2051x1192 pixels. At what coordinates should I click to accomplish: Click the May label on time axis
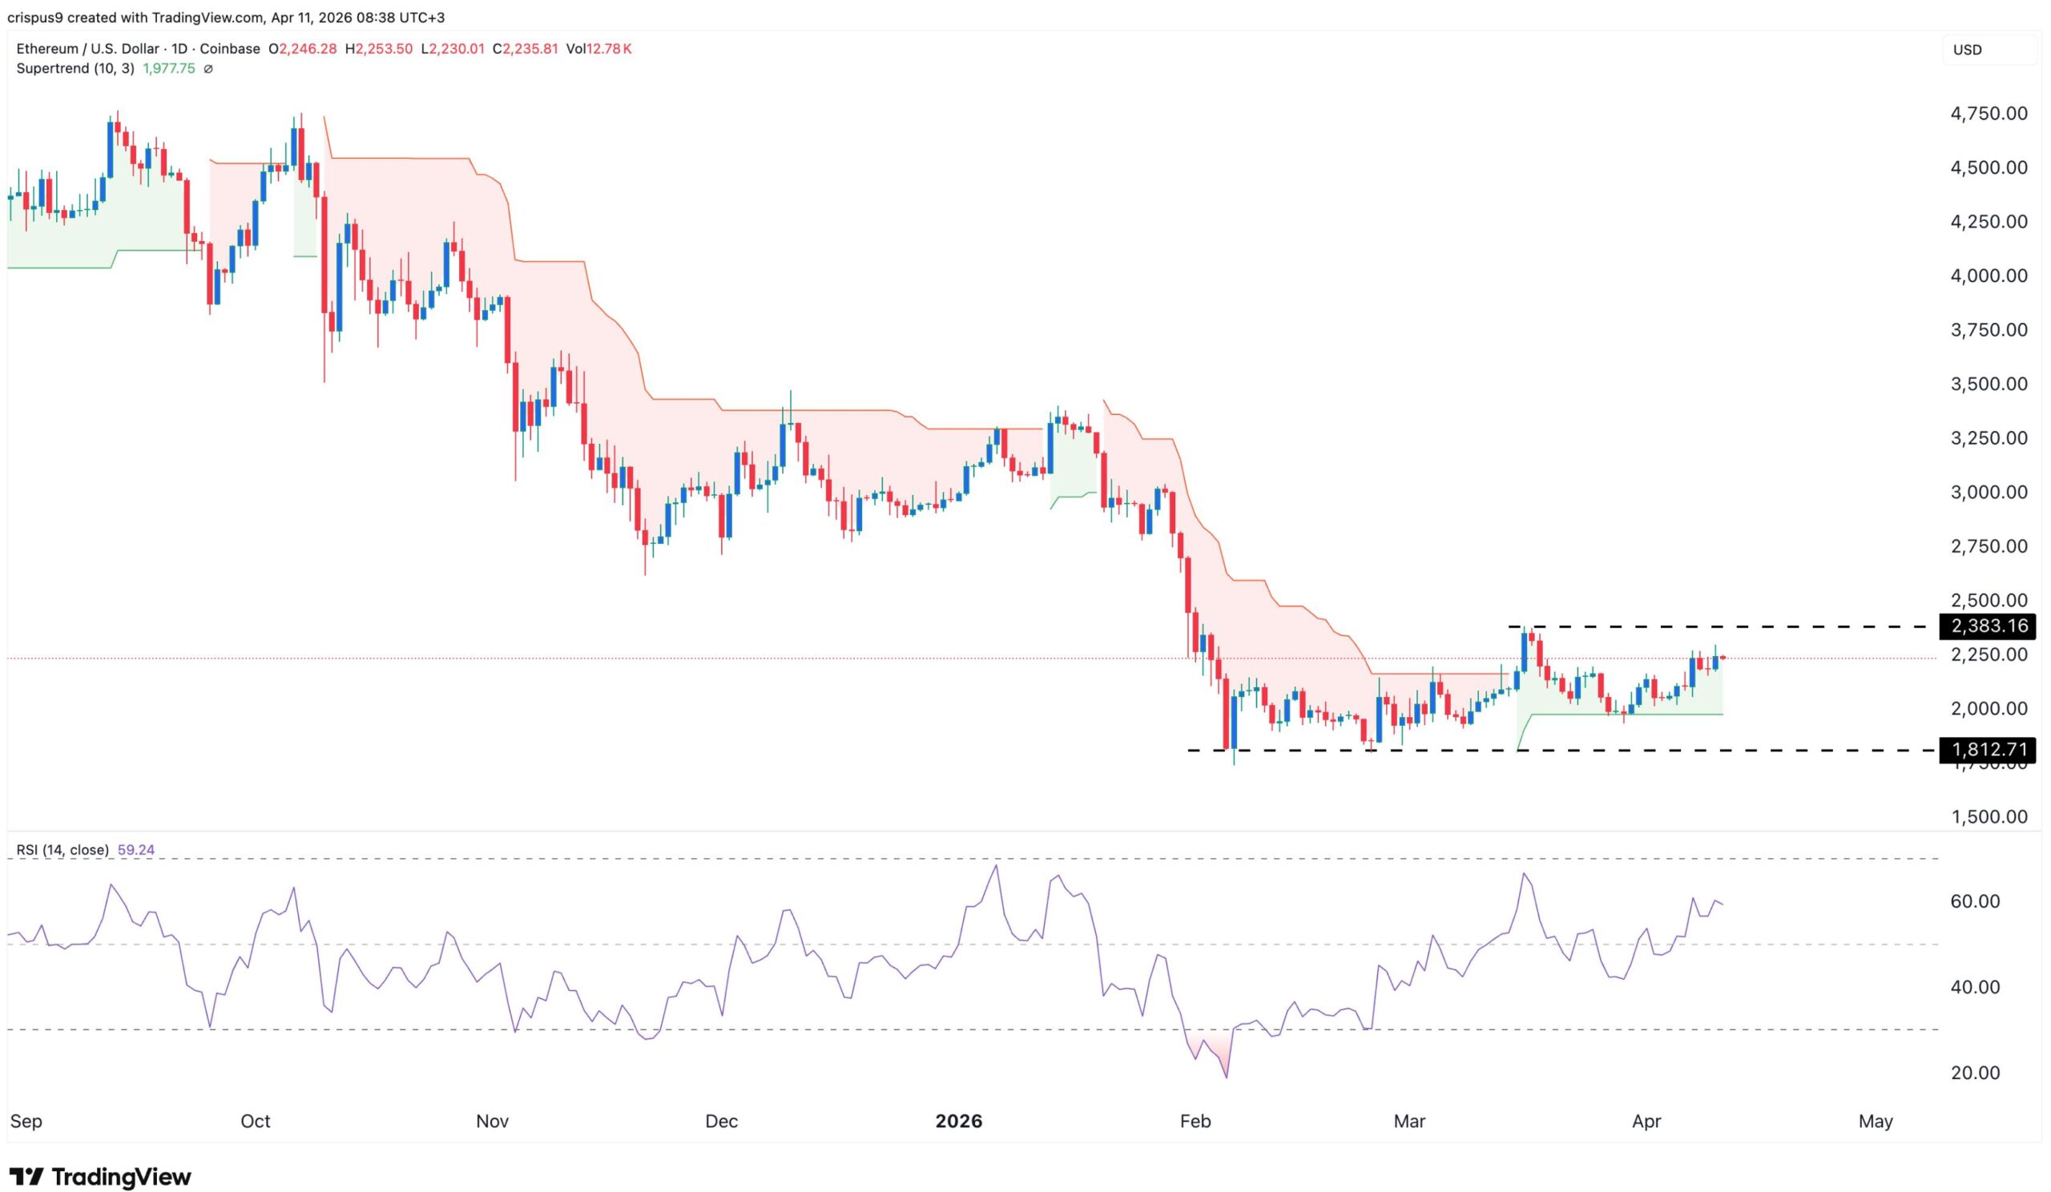(1876, 1121)
